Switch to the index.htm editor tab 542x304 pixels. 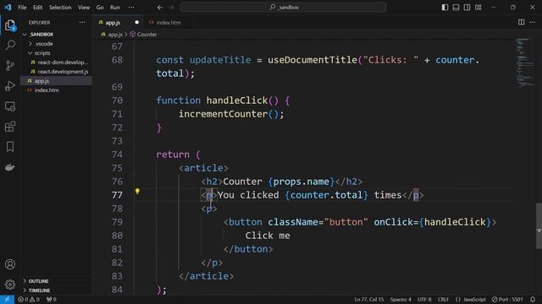coord(169,23)
